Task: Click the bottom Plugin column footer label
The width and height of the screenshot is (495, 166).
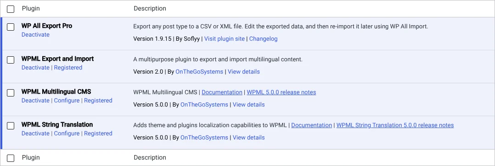Action: coord(31,157)
